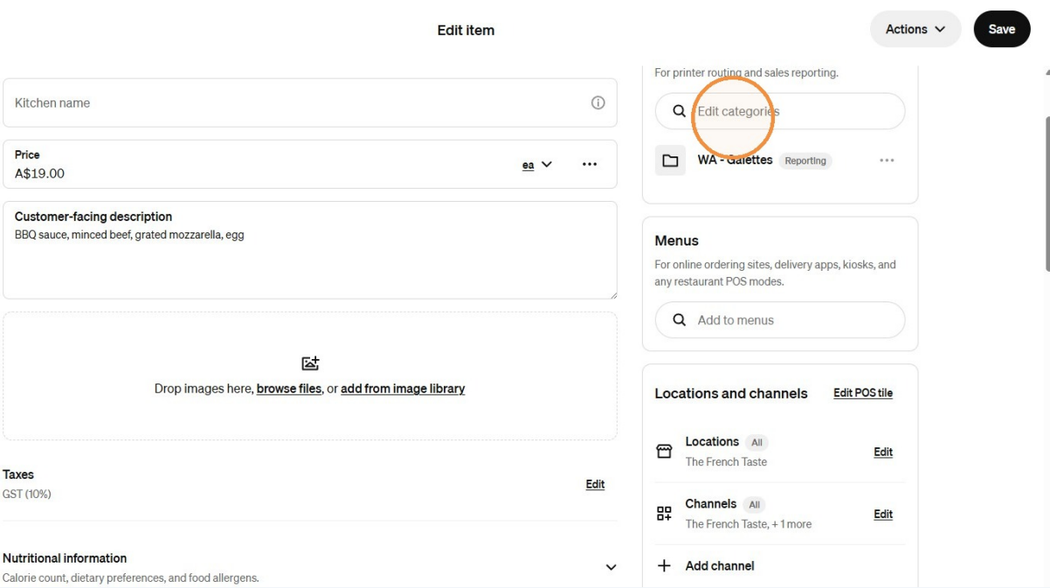Click the Add to menus search field
The width and height of the screenshot is (1050, 588).
click(x=780, y=321)
